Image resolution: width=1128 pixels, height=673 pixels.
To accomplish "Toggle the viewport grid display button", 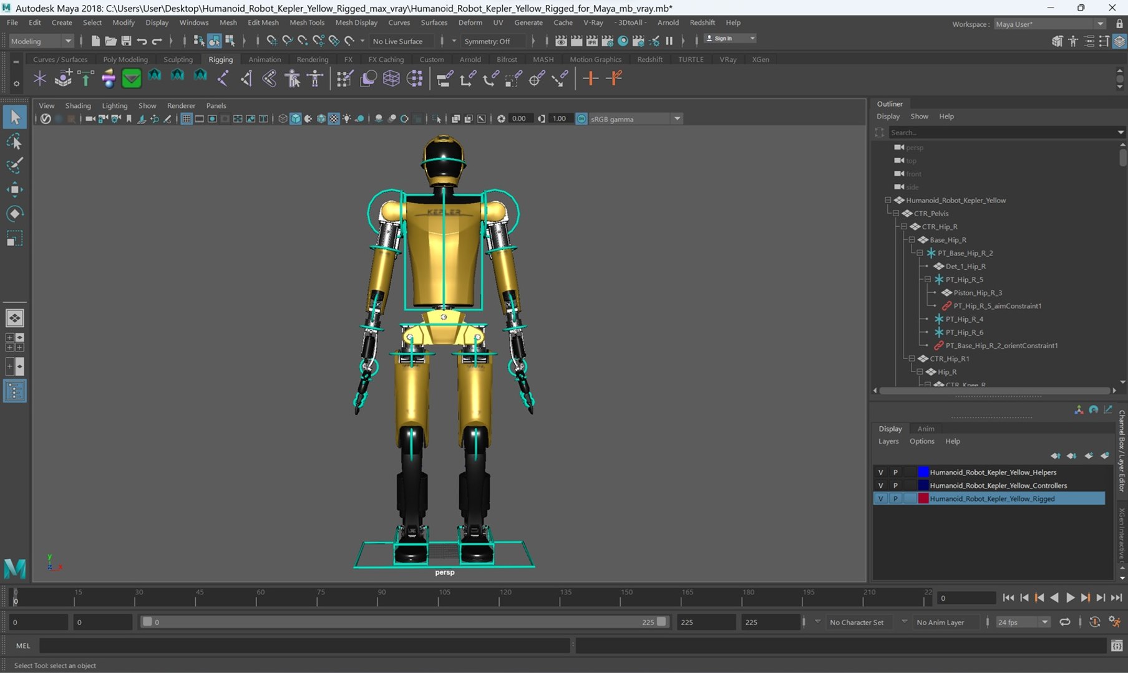I will [x=186, y=118].
